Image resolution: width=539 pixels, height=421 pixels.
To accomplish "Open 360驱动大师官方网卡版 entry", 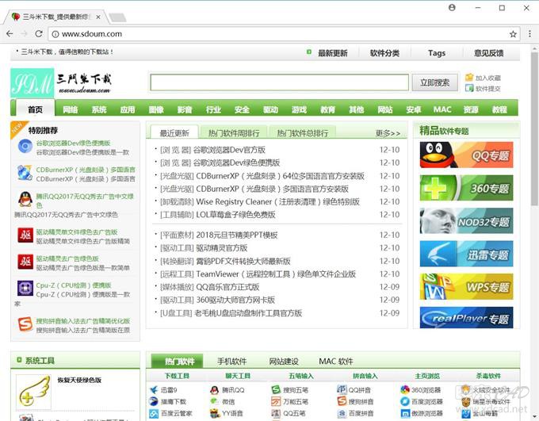I will pyautogui.click(x=235, y=300).
